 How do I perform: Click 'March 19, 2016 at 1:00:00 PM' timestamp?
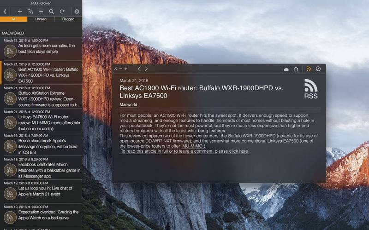point(26,207)
